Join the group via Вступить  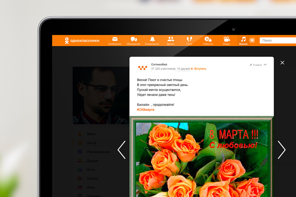198,69
